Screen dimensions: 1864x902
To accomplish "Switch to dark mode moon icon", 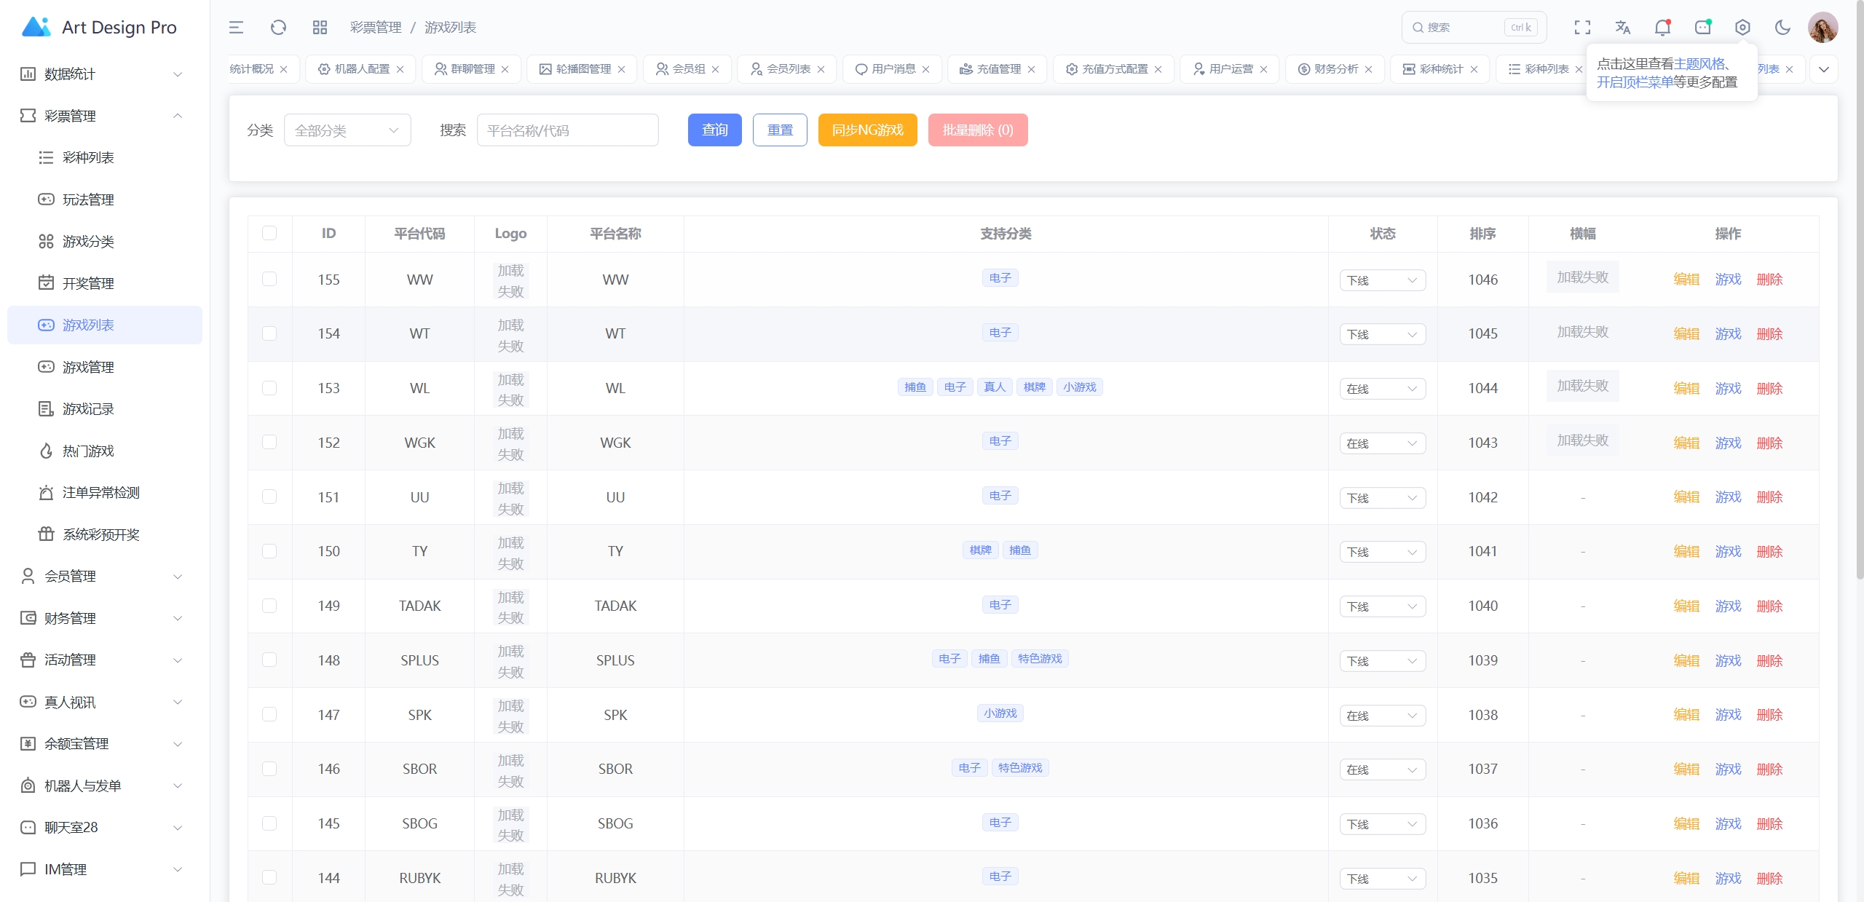I will click(1782, 28).
